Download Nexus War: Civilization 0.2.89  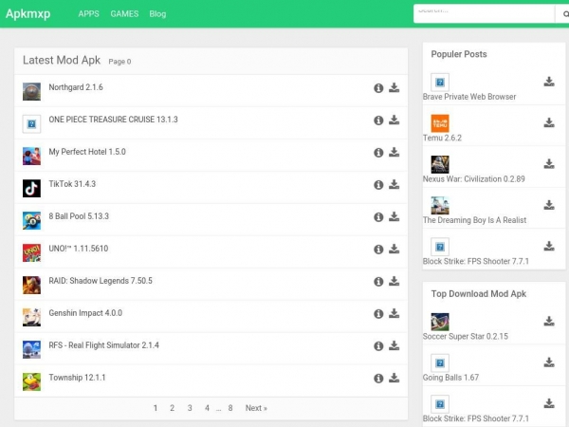[x=549, y=164]
